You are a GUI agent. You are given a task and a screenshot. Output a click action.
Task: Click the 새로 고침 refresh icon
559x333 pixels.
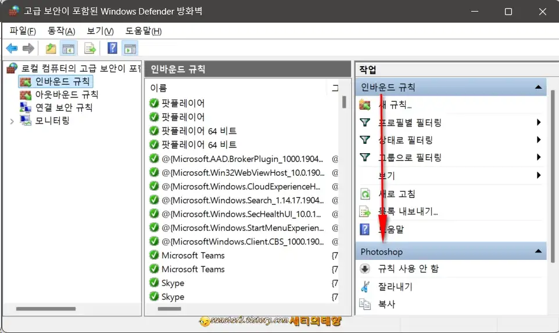coord(365,194)
